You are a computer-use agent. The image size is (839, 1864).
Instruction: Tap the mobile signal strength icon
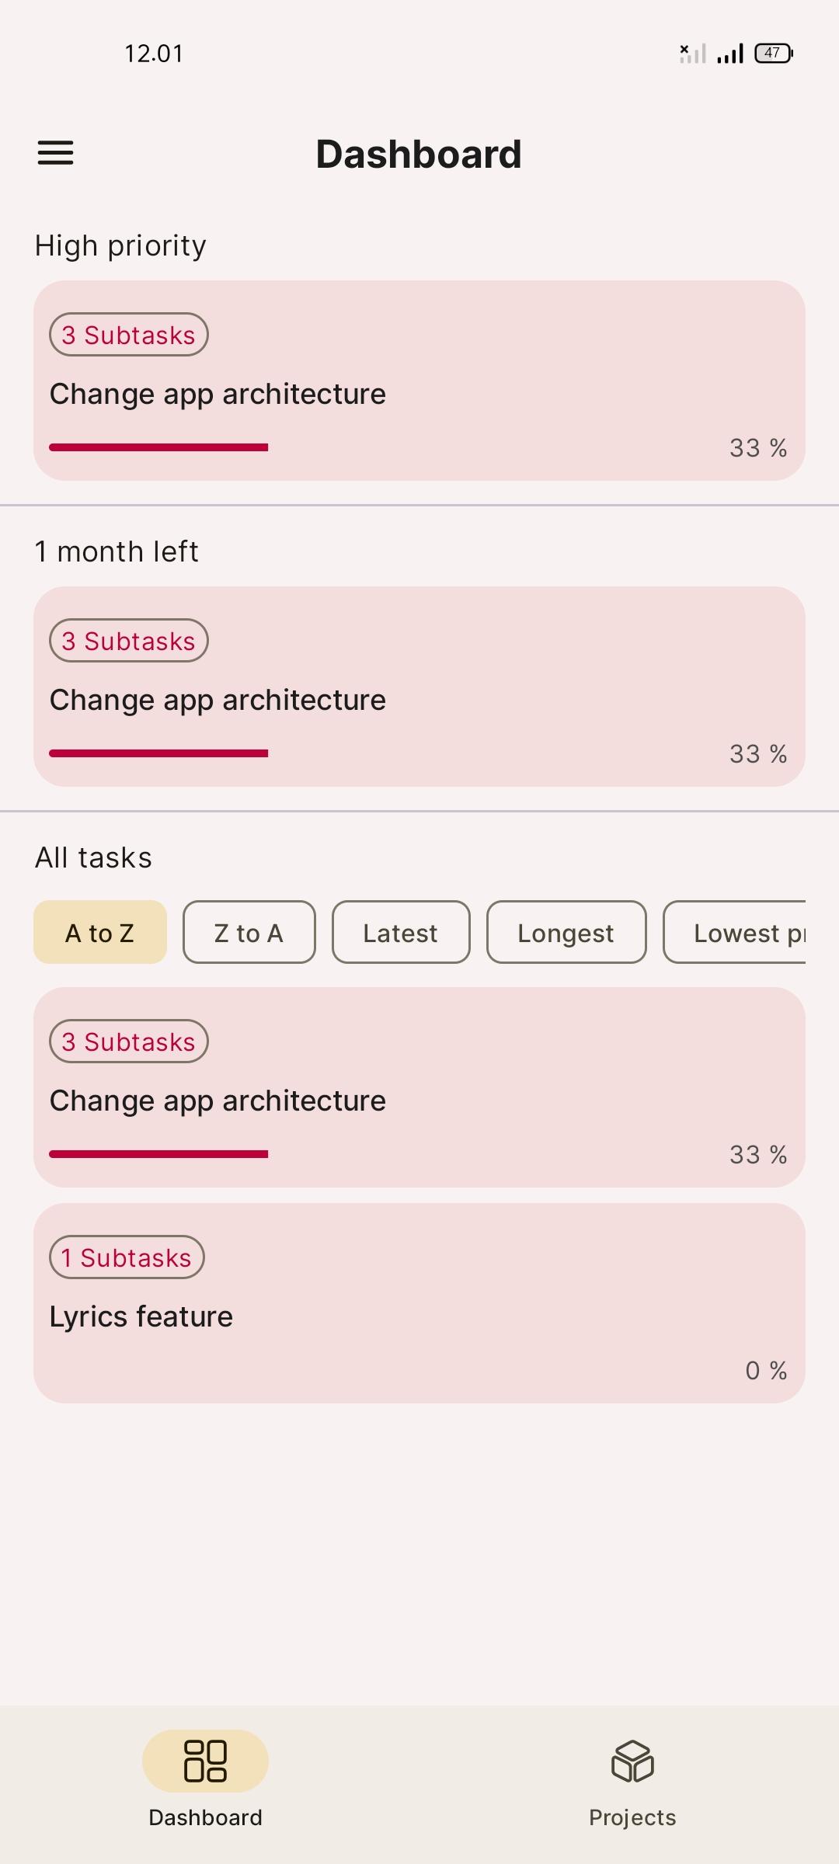pyautogui.click(x=730, y=54)
